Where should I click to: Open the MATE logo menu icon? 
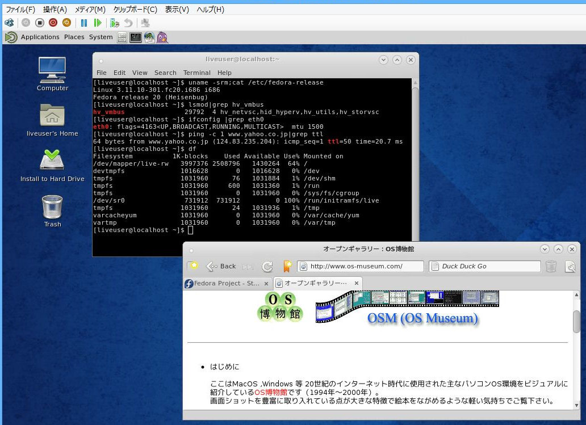point(11,37)
